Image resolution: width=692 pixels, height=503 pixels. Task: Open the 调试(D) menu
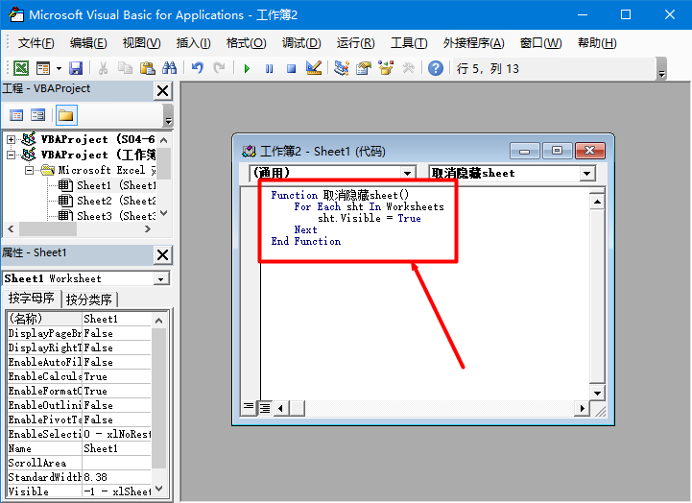click(301, 43)
